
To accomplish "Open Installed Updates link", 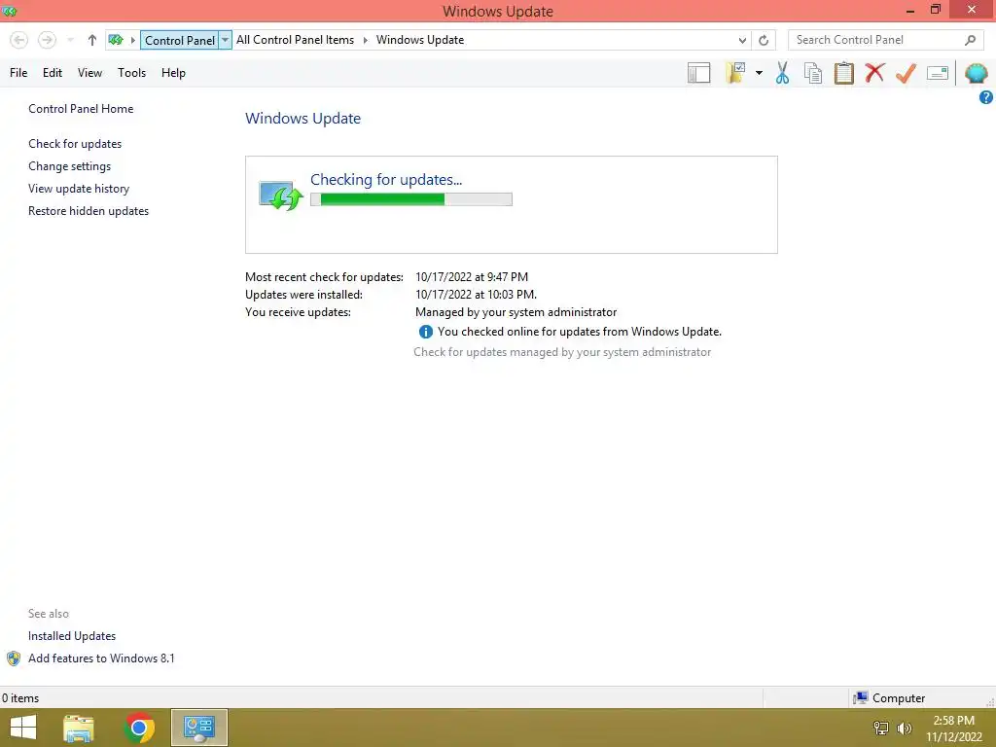I will click(72, 636).
